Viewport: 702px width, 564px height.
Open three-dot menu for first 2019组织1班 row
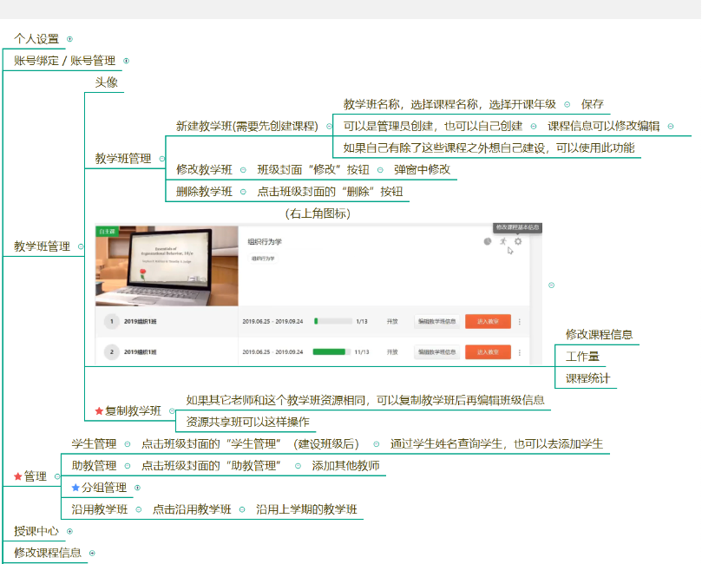point(520,322)
